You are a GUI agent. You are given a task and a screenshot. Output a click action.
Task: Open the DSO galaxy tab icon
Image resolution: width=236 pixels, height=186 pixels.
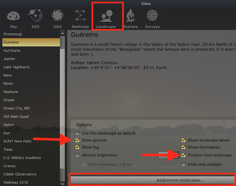click(57, 15)
